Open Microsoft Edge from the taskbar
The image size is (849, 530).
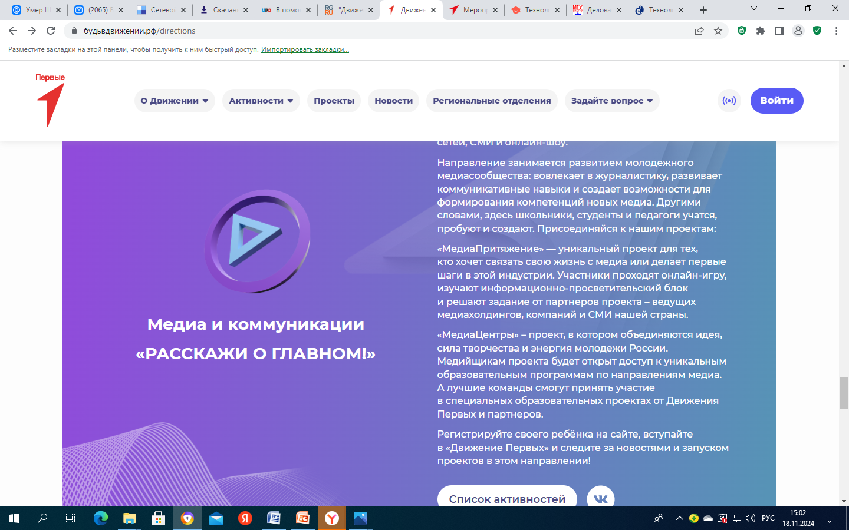[101, 518]
